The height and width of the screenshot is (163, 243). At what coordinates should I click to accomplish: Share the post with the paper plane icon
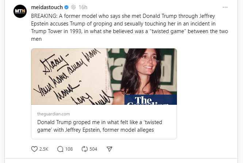(x=109, y=149)
